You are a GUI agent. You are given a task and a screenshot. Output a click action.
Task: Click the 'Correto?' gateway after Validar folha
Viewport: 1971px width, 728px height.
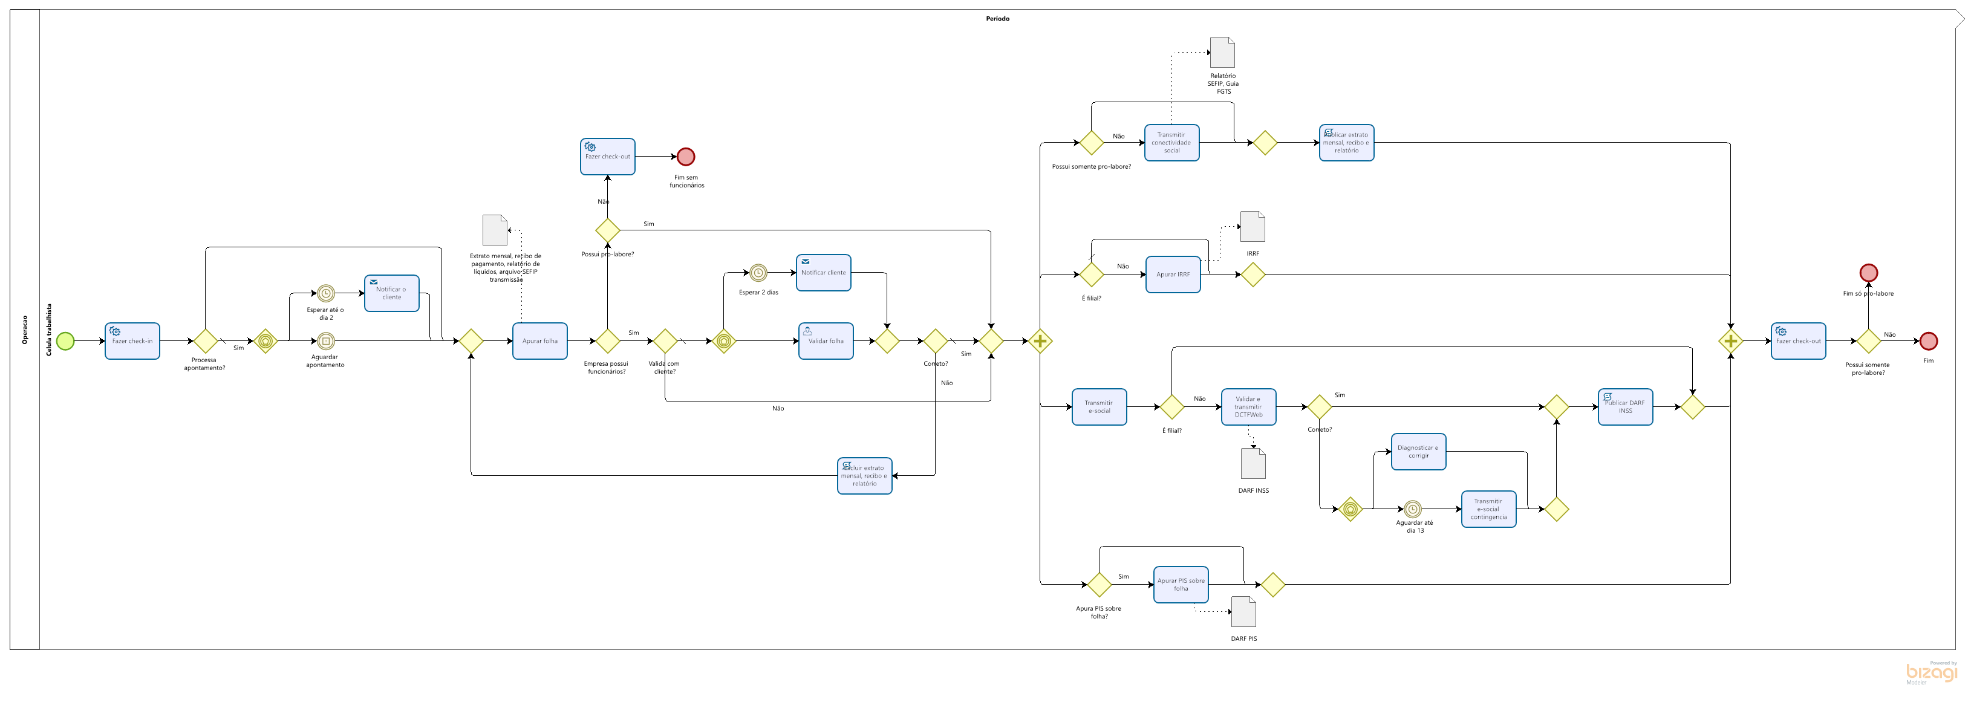(x=936, y=341)
